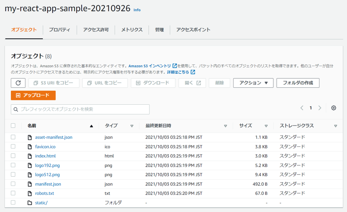Select the S3 URI をコピー icon button

(35, 83)
